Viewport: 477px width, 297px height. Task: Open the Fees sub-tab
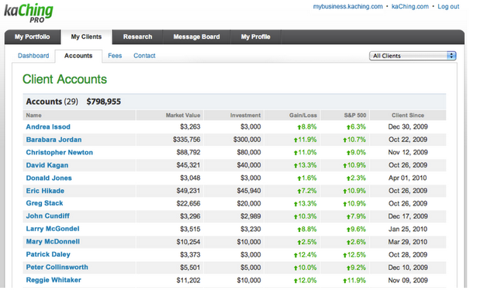tap(115, 56)
